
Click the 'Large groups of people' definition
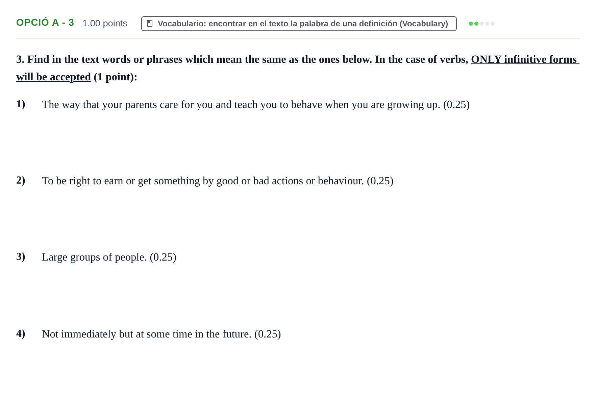(109, 257)
